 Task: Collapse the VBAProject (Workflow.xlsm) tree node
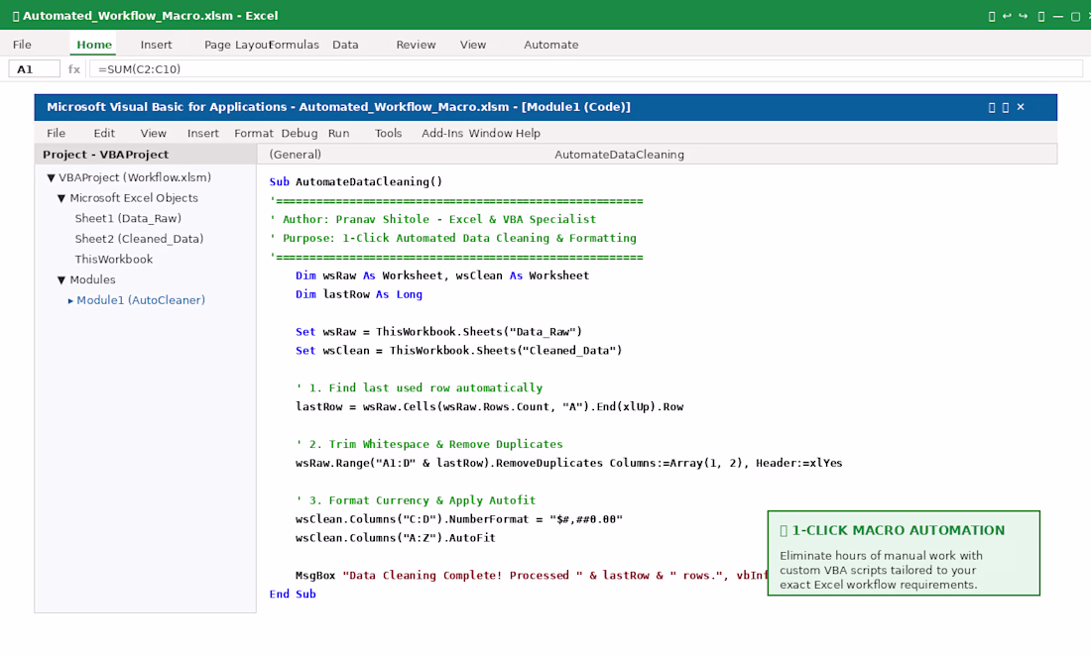pos(51,178)
